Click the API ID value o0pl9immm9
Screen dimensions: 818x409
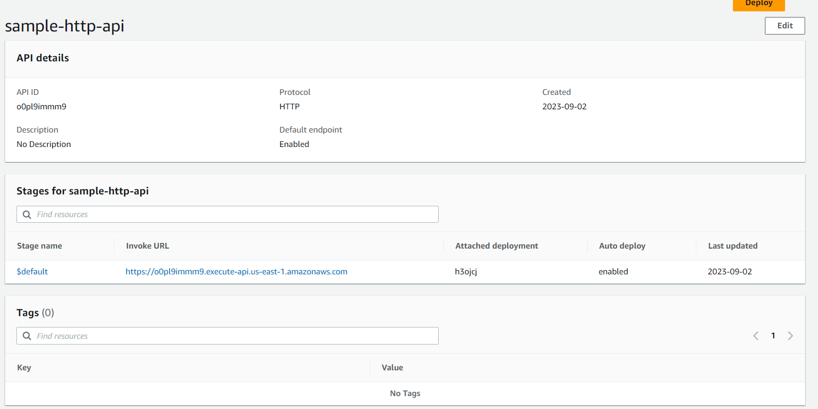pyautogui.click(x=41, y=107)
